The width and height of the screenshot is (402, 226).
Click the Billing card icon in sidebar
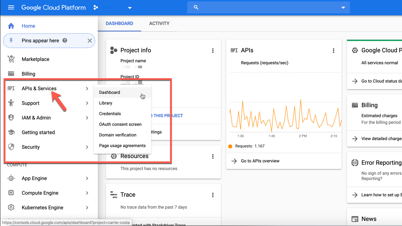pyautogui.click(x=11, y=74)
